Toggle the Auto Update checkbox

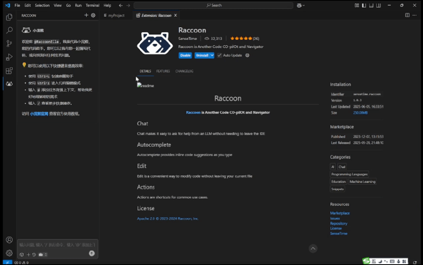[219, 55]
